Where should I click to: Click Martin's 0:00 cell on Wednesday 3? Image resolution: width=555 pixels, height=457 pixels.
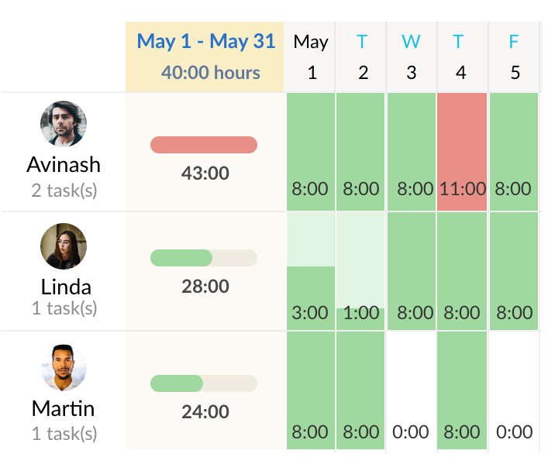(x=412, y=390)
